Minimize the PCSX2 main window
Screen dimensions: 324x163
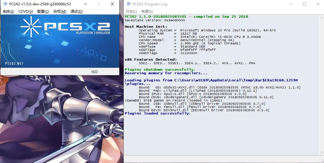click(85, 4)
